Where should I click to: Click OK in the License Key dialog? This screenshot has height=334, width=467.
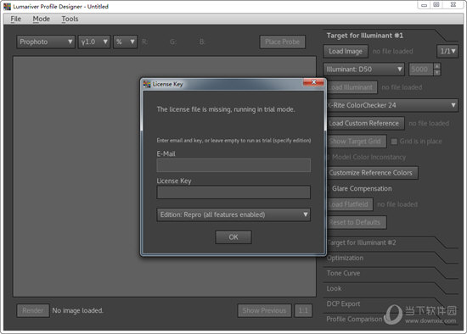click(233, 237)
